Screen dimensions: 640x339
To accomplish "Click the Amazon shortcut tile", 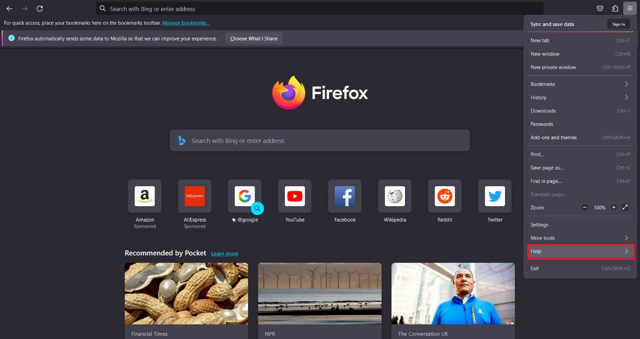I will click(145, 196).
